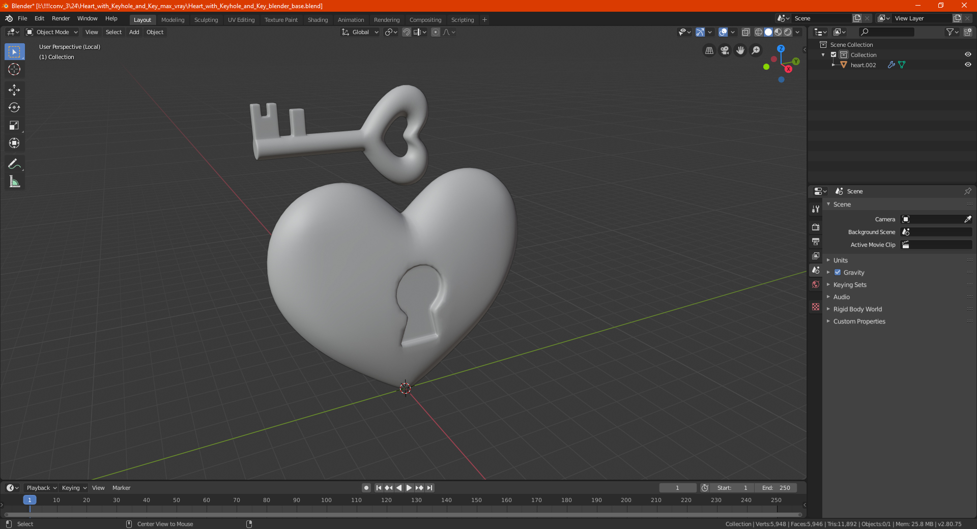Viewport: 977px width, 529px height.
Task: Open the World properties tab icon
Action: [x=816, y=284]
